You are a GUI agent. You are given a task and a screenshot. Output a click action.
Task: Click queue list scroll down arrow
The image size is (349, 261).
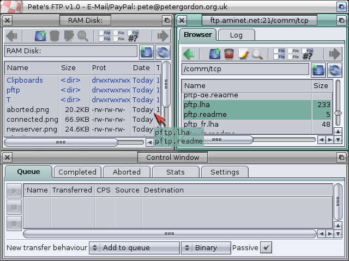point(338,233)
